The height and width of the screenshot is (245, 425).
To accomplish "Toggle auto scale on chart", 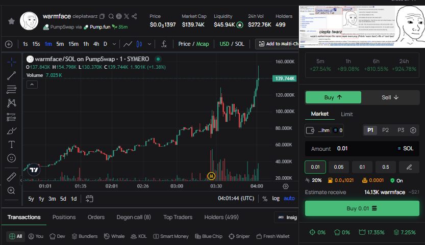I will 289,199.
